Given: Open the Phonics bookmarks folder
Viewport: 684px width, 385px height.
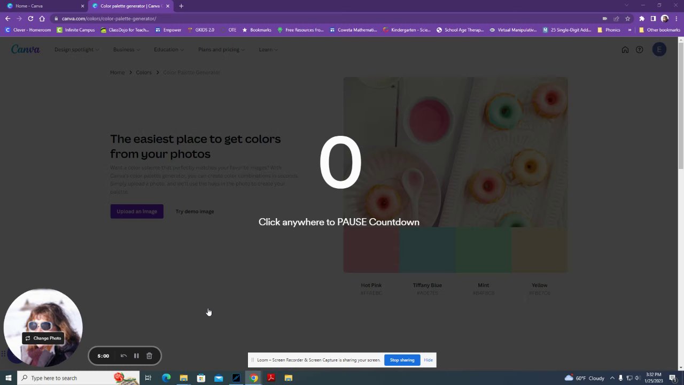Looking at the screenshot, I should point(609,30).
